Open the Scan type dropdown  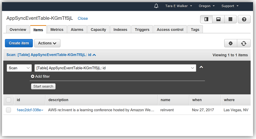(x=19, y=68)
